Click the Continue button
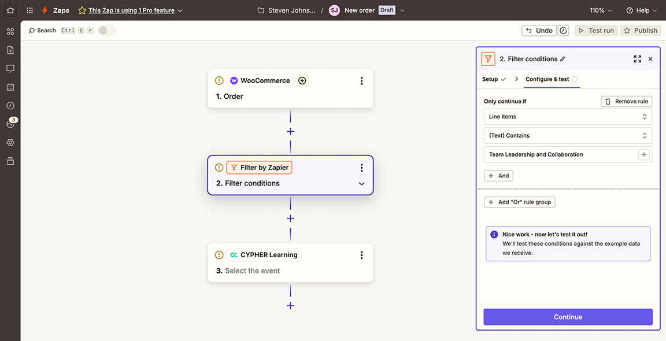The image size is (666, 341). click(x=568, y=317)
